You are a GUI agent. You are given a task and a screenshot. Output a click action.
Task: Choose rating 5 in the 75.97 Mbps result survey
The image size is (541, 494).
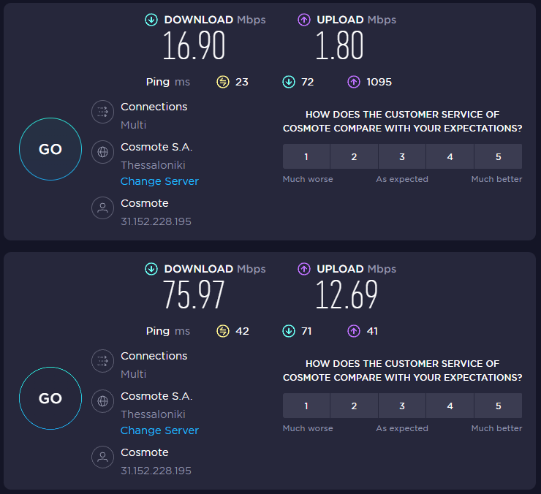pyautogui.click(x=498, y=406)
